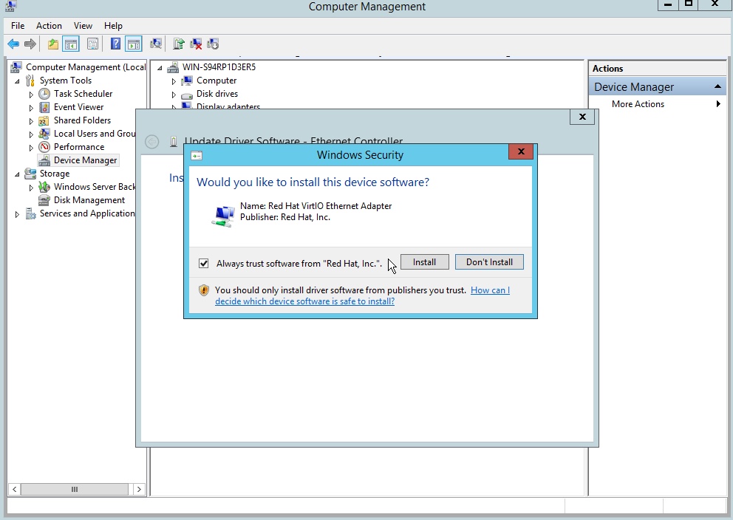
Task: Click the Shared Folders tree label
Action: click(82, 120)
